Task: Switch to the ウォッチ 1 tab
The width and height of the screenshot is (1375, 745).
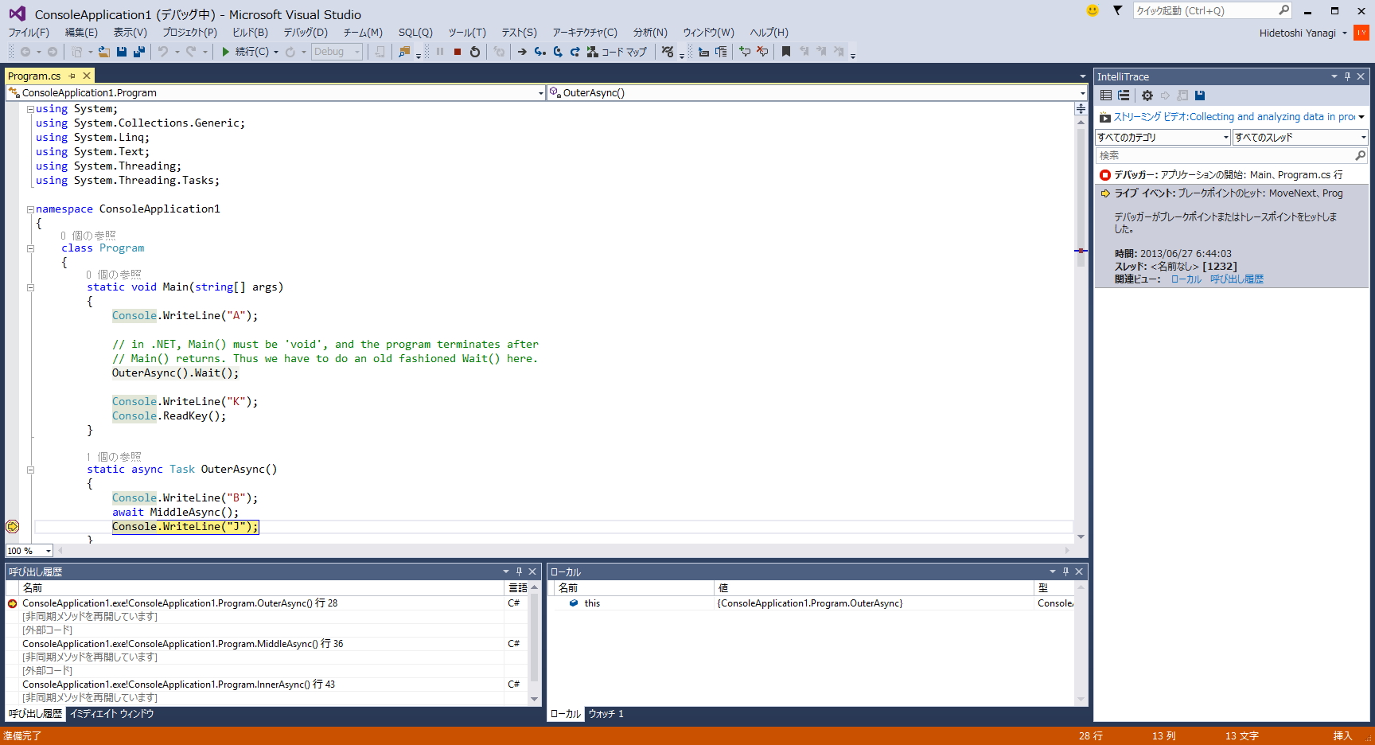Action: pyautogui.click(x=606, y=714)
